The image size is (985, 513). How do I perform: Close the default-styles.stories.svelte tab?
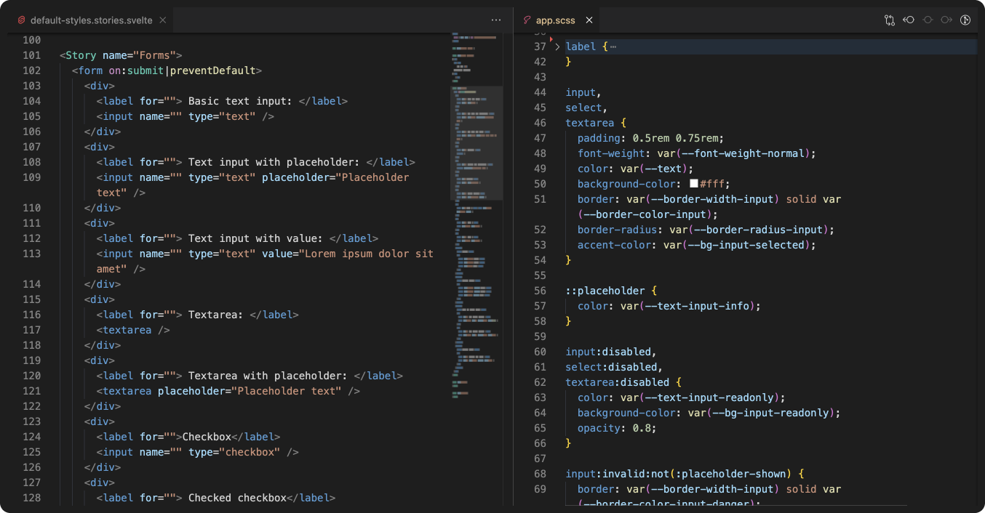pyautogui.click(x=163, y=20)
